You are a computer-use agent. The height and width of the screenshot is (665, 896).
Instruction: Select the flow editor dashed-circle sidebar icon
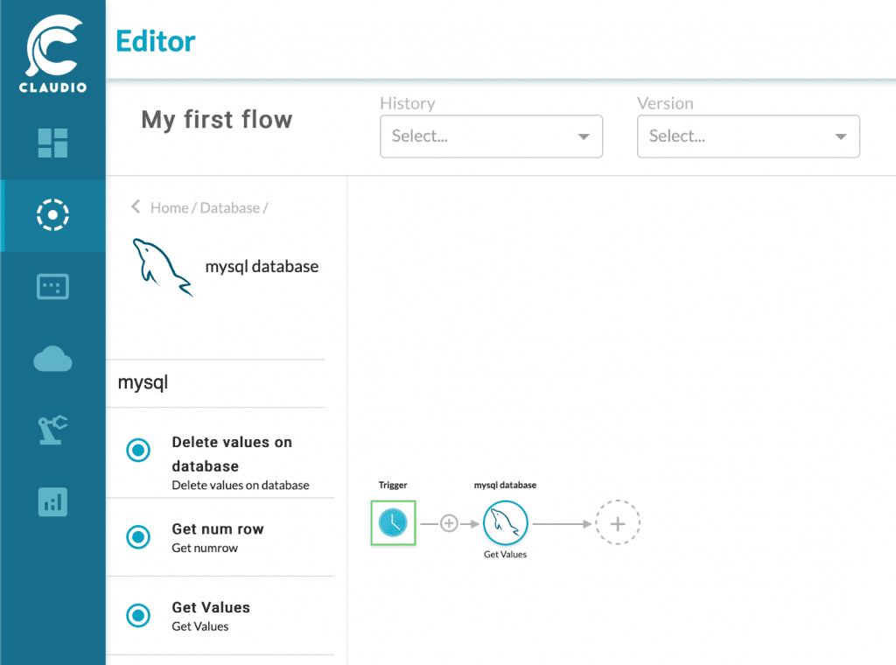[52, 214]
